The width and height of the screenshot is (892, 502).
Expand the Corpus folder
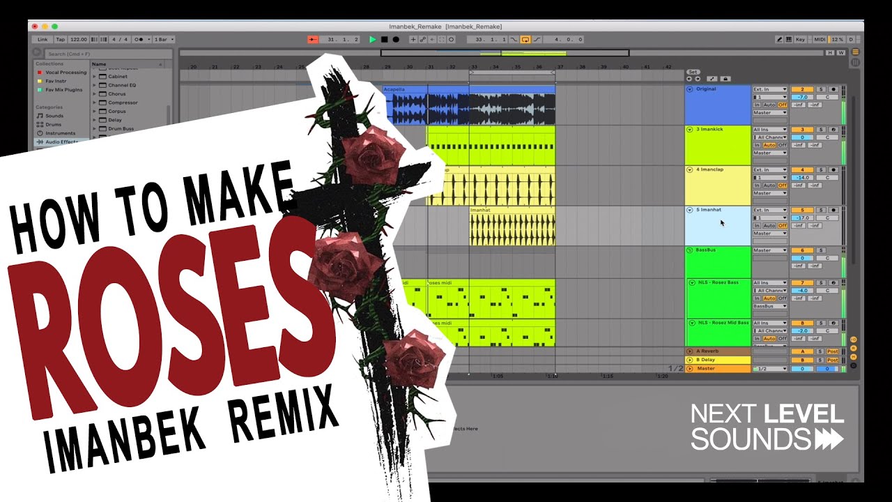coord(95,112)
